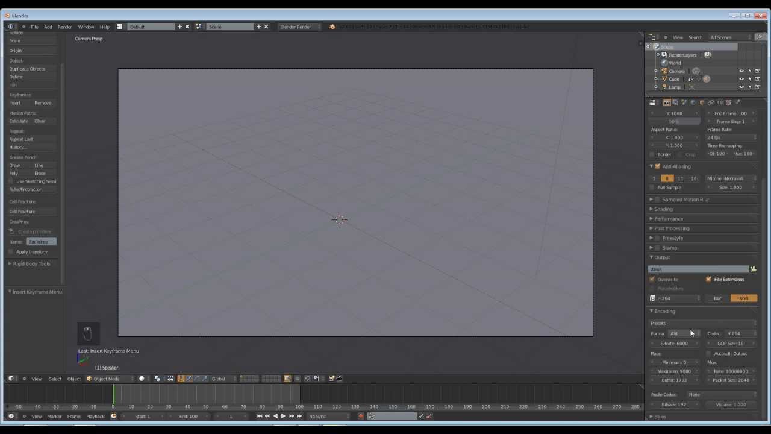Open the timeline Marker menu

(x=54, y=416)
